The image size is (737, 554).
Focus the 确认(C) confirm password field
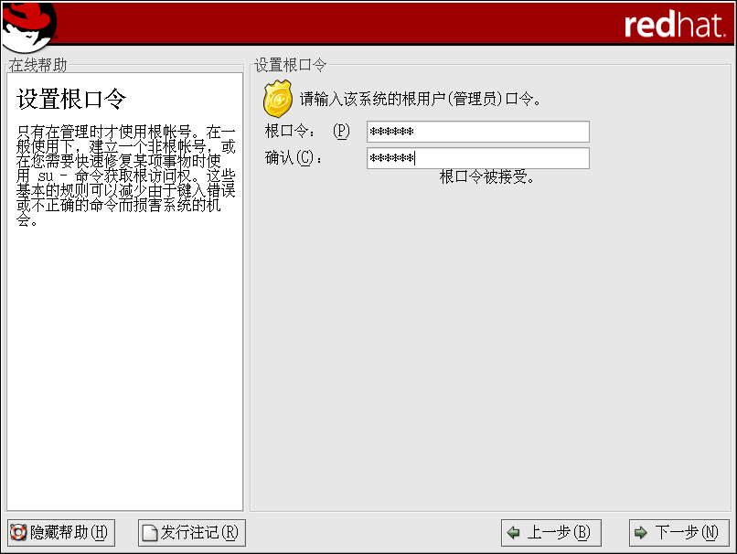tap(478, 158)
